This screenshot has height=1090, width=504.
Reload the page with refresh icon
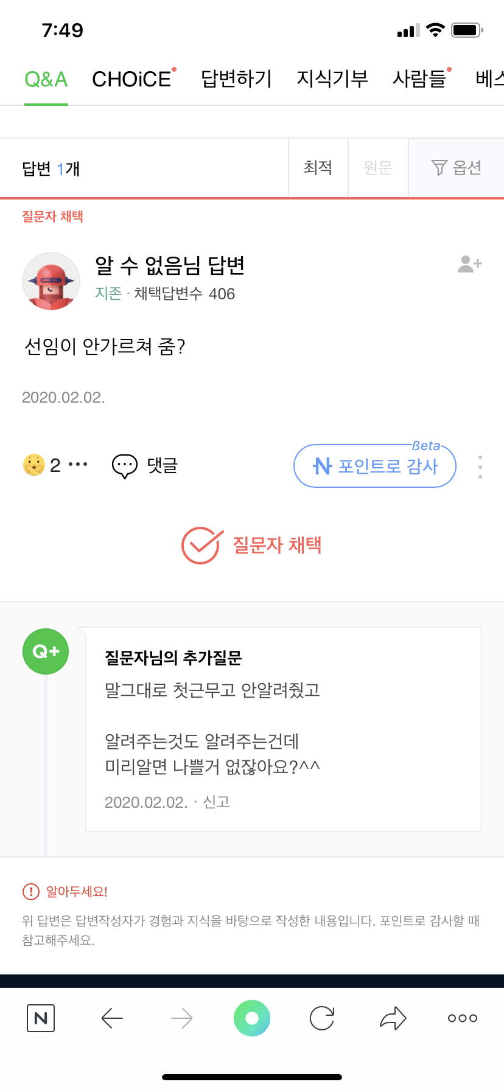point(322,1018)
